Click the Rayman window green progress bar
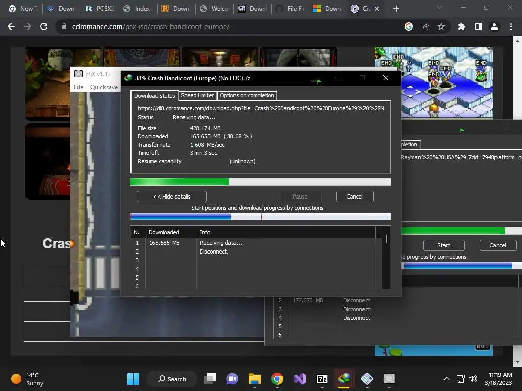 click(461, 231)
